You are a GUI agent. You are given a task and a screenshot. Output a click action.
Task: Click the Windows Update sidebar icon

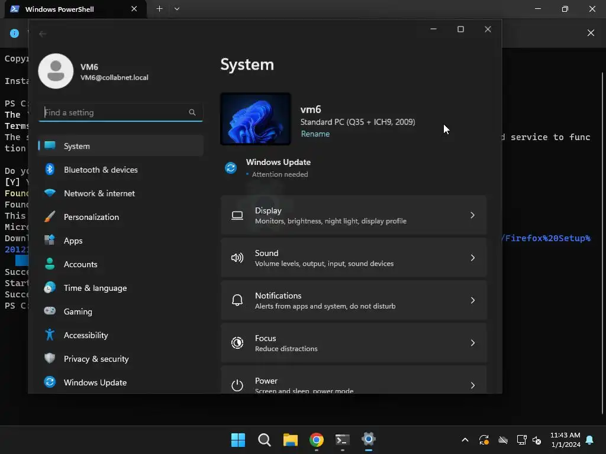pyautogui.click(x=50, y=382)
